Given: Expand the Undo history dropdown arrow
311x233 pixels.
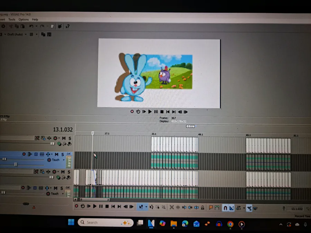Looking at the screenshot, I should [36, 26].
